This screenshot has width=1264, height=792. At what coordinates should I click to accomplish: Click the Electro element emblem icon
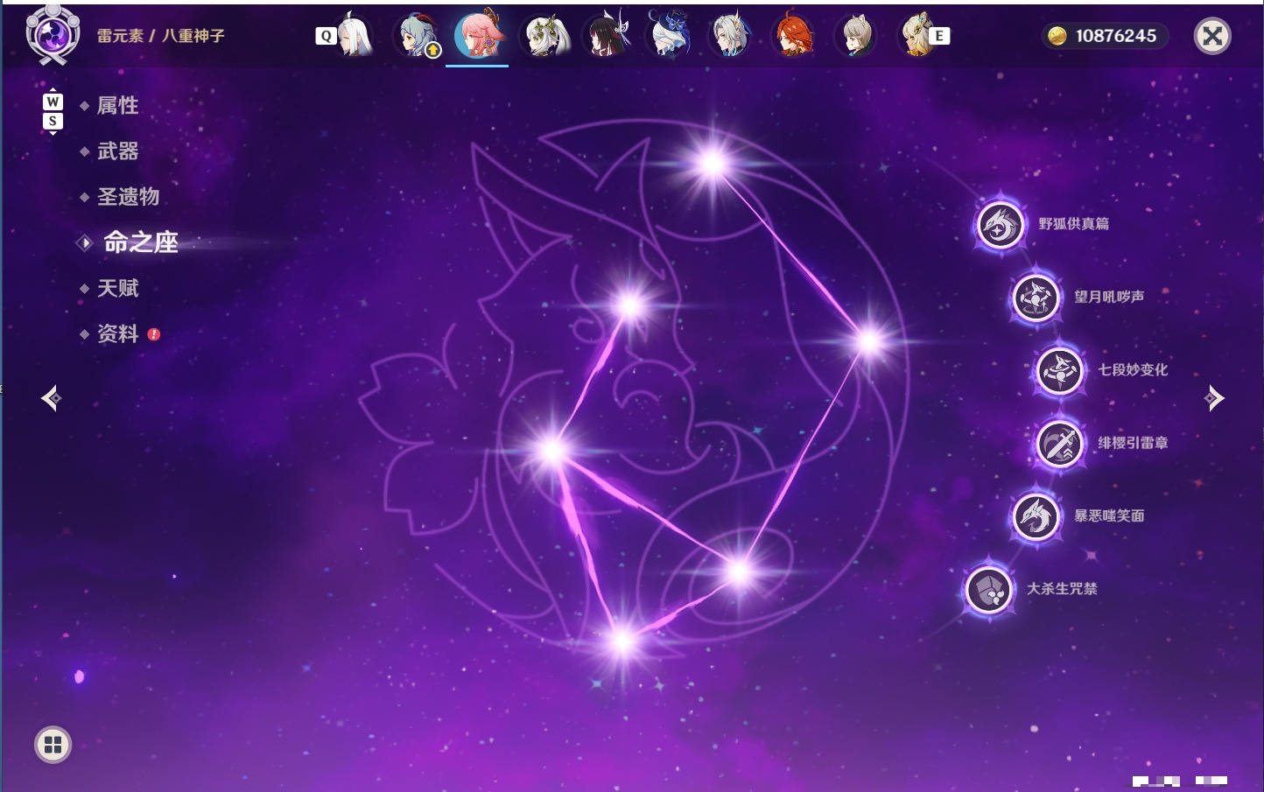click(53, 35)
